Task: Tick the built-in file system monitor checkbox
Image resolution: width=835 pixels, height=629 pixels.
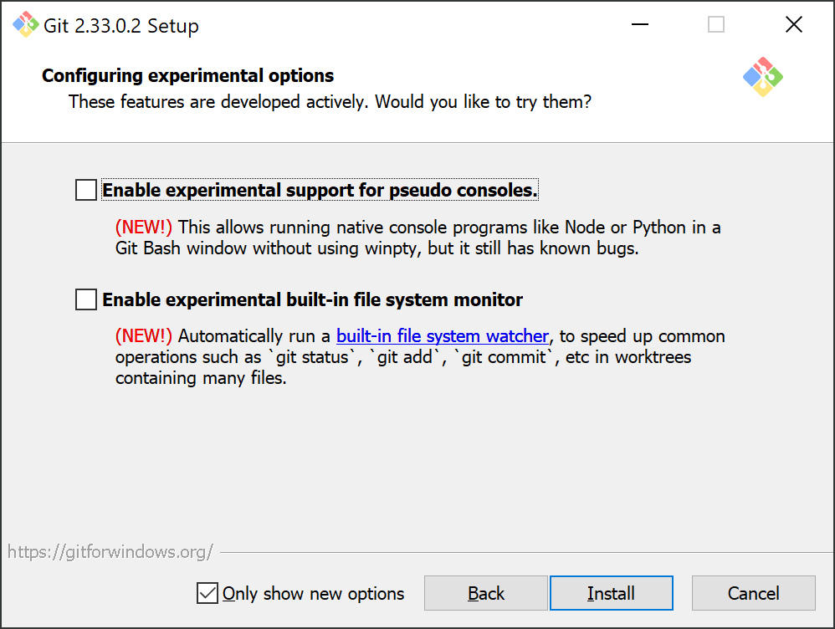Action: point(85,299)
